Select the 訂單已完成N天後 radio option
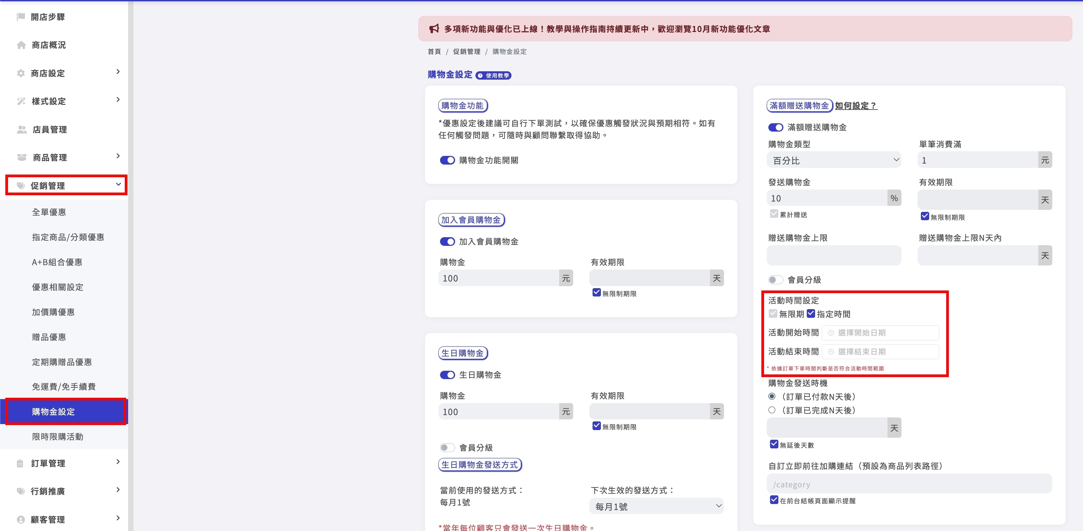The image size is (1083, 531). tap(772, 410)
